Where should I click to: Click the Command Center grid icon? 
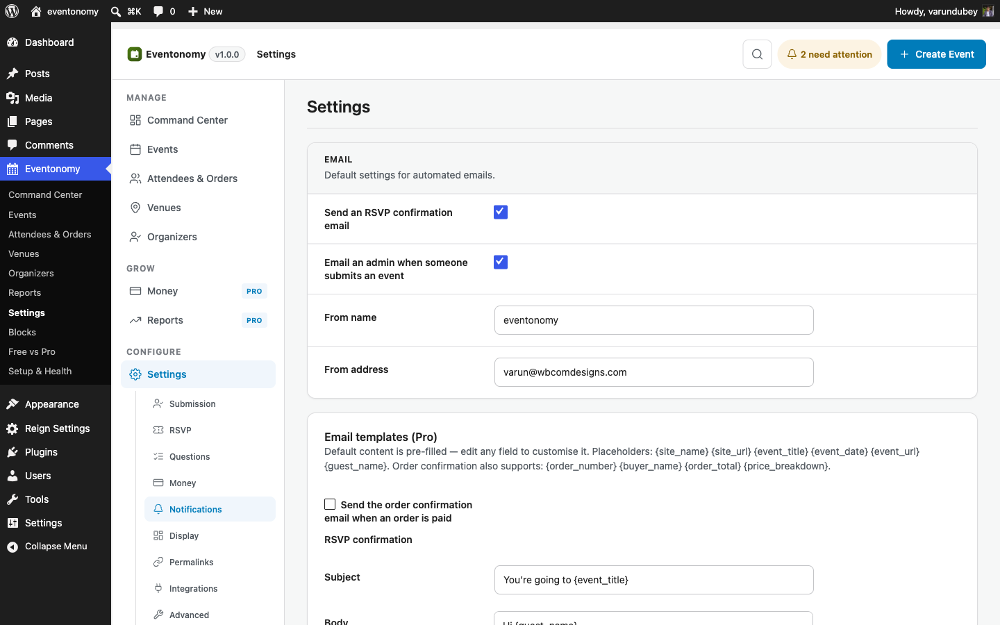(135, 120)
